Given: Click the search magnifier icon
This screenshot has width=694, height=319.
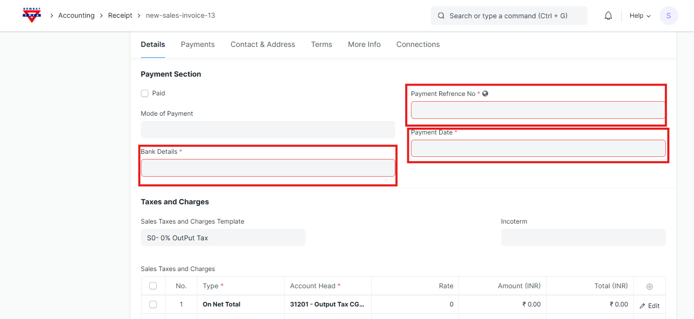Looking at the screenshot, I should 441,16.
